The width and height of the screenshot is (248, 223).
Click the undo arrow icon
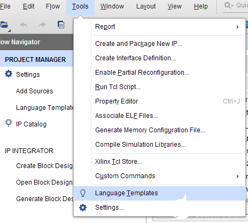24,25
